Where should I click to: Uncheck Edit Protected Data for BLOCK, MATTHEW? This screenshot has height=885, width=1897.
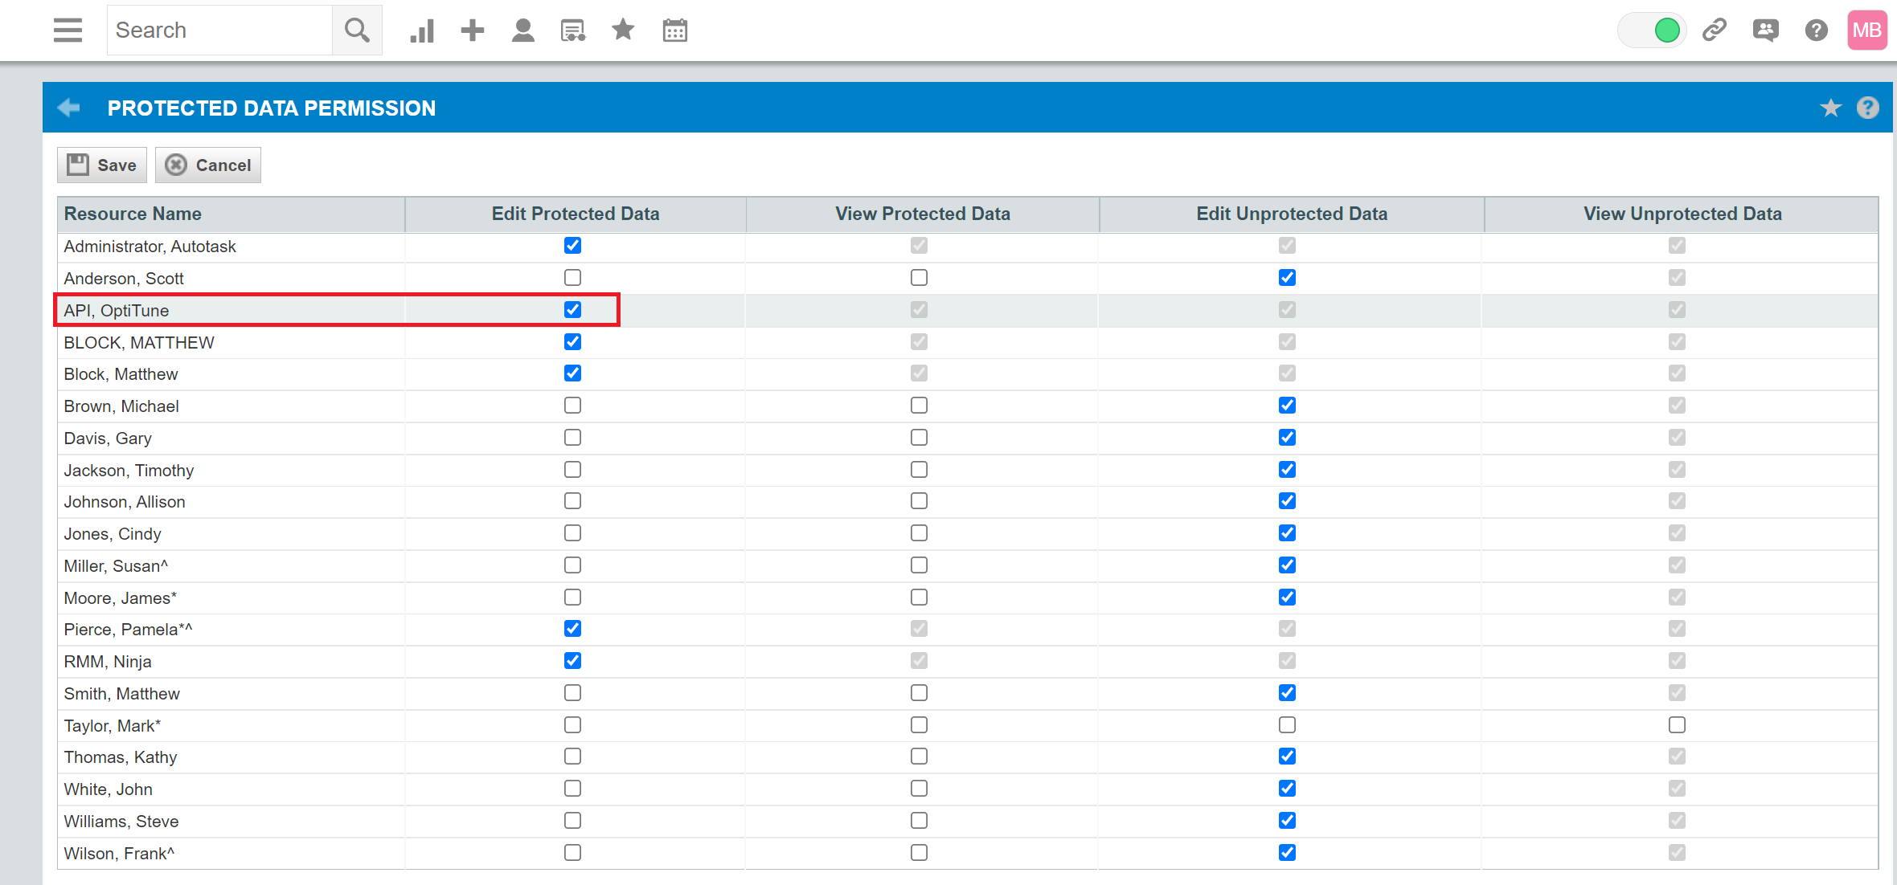point(572,342)
